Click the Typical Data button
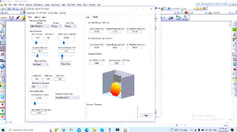The width and height of the screenshot is (237, 132). click(x=66, y=64)
